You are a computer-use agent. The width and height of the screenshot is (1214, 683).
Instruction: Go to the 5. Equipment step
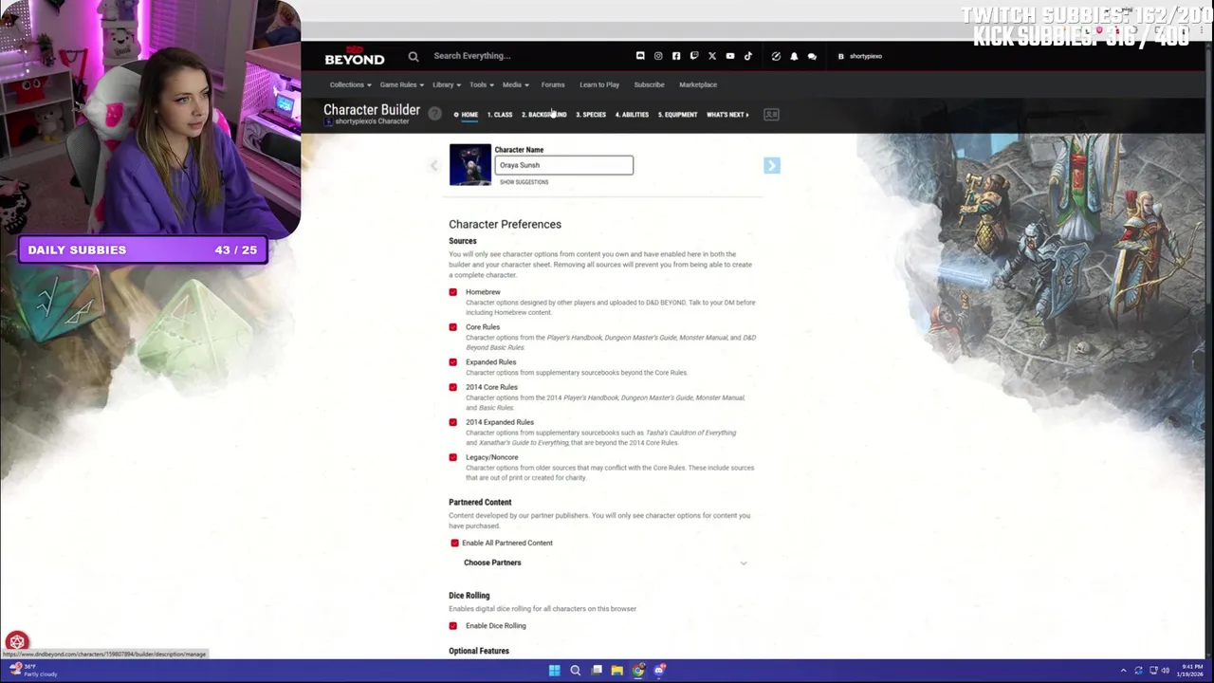(x=678, y=115)
